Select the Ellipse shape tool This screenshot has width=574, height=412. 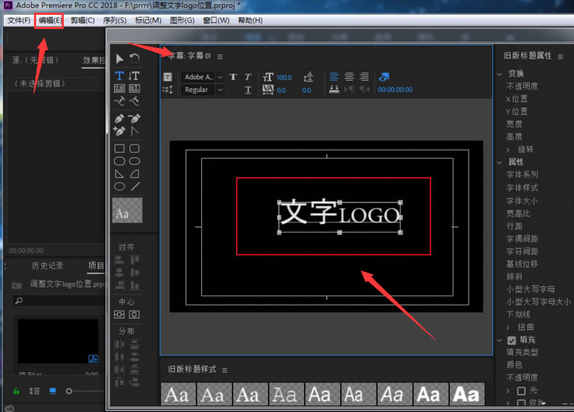119,187
